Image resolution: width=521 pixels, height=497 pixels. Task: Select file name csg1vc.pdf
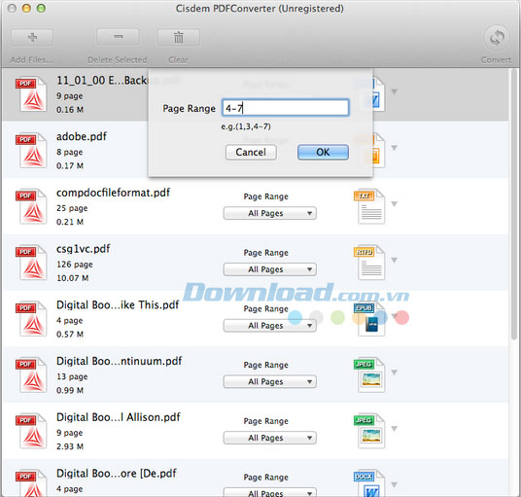point(83,249)
